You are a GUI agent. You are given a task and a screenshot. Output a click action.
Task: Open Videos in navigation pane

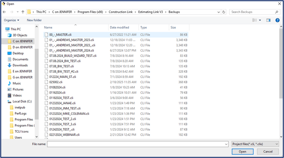click(x=17, y=95)
